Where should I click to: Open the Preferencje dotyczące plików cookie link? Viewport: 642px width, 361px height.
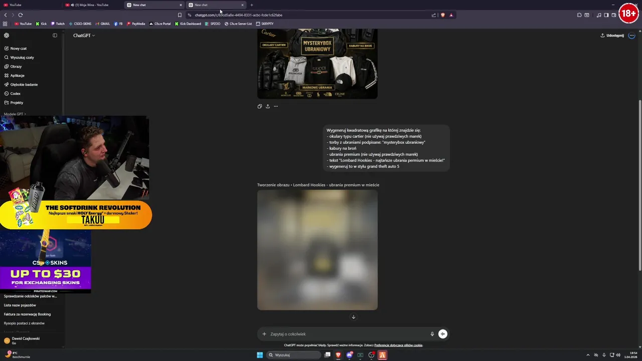pyautogui.click(x=398, y=345)
